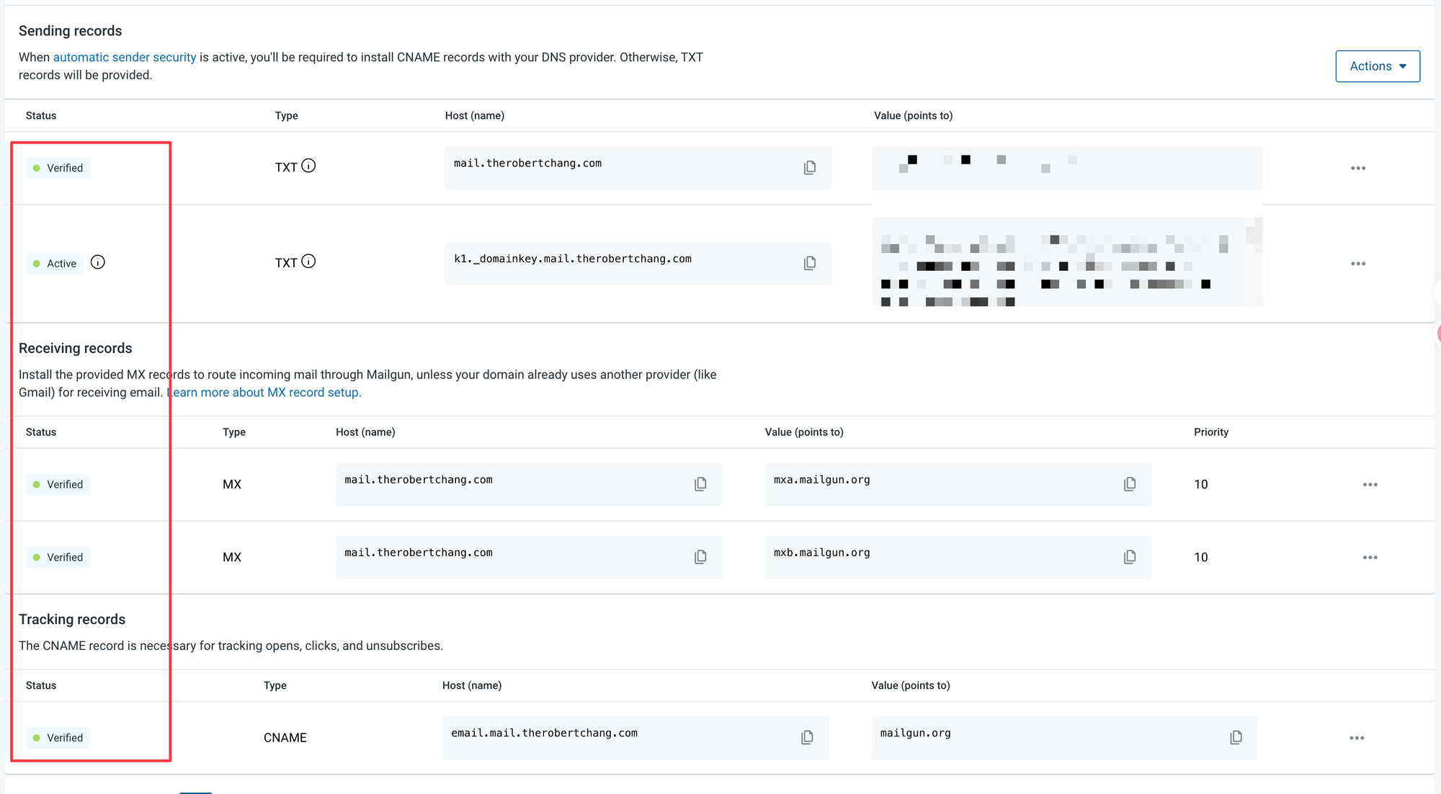This screenshot has width=1441, height=794.
Task: Open the automatic sender security link
Action: click(x=125, y=57)
